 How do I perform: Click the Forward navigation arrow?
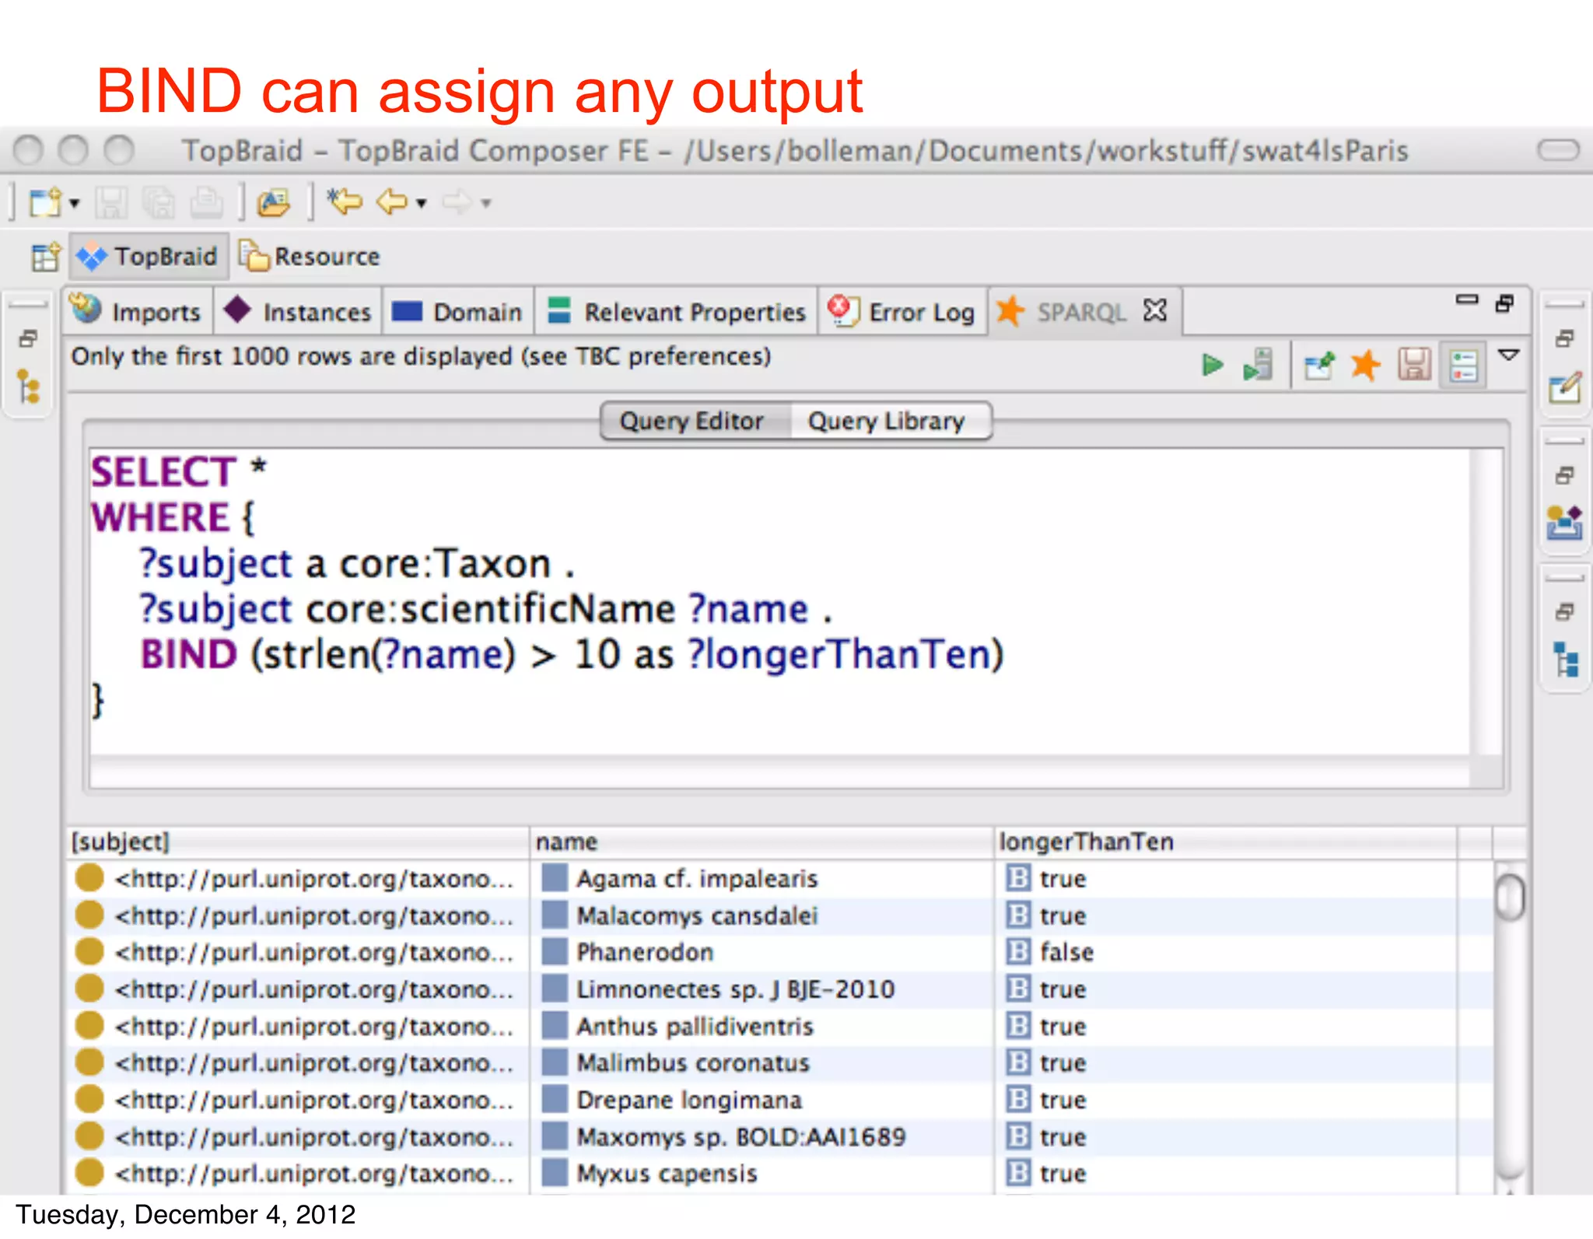pyautogui.click(x=457, y=203)
